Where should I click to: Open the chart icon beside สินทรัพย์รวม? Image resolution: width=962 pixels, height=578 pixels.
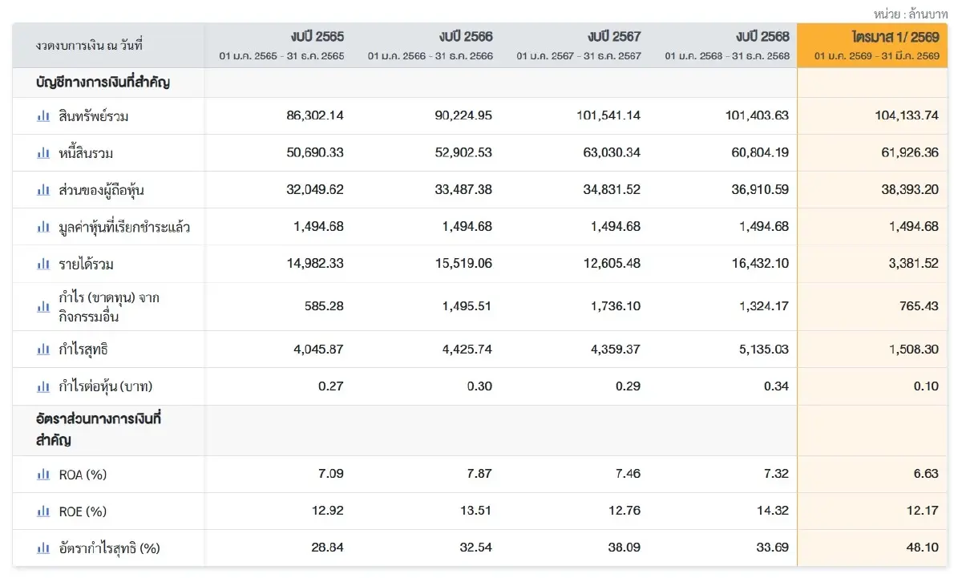coord(43,116)
